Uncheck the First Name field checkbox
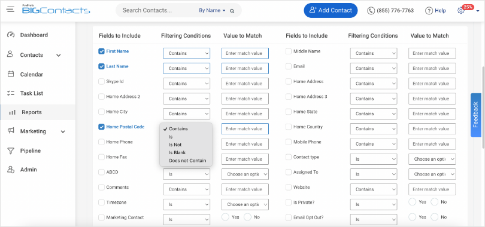Image resolution: width=485 pixels, height=227 pixels. [x=101, y=51]
